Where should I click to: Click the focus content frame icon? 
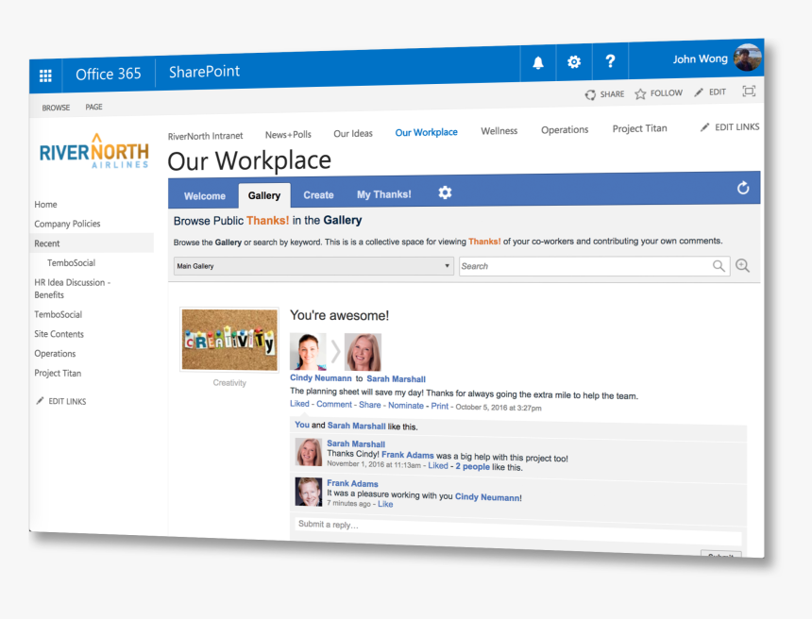pos(749,92)
